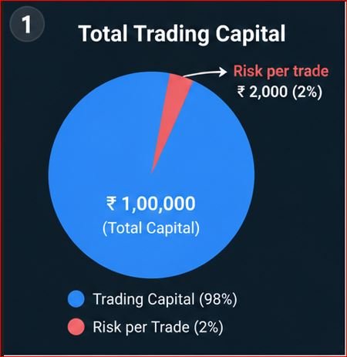Click the 'Risk per Trade (2%)' legend label
Image resolution: width=347 pixels, height=357 pixels.
(x=158, y=327)
